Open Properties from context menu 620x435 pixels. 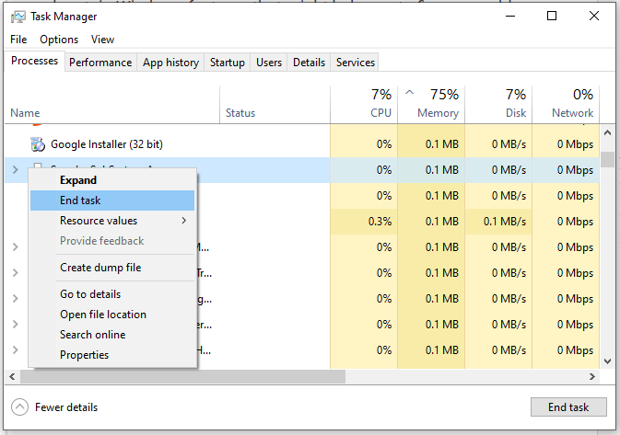(x=84, y=355)
